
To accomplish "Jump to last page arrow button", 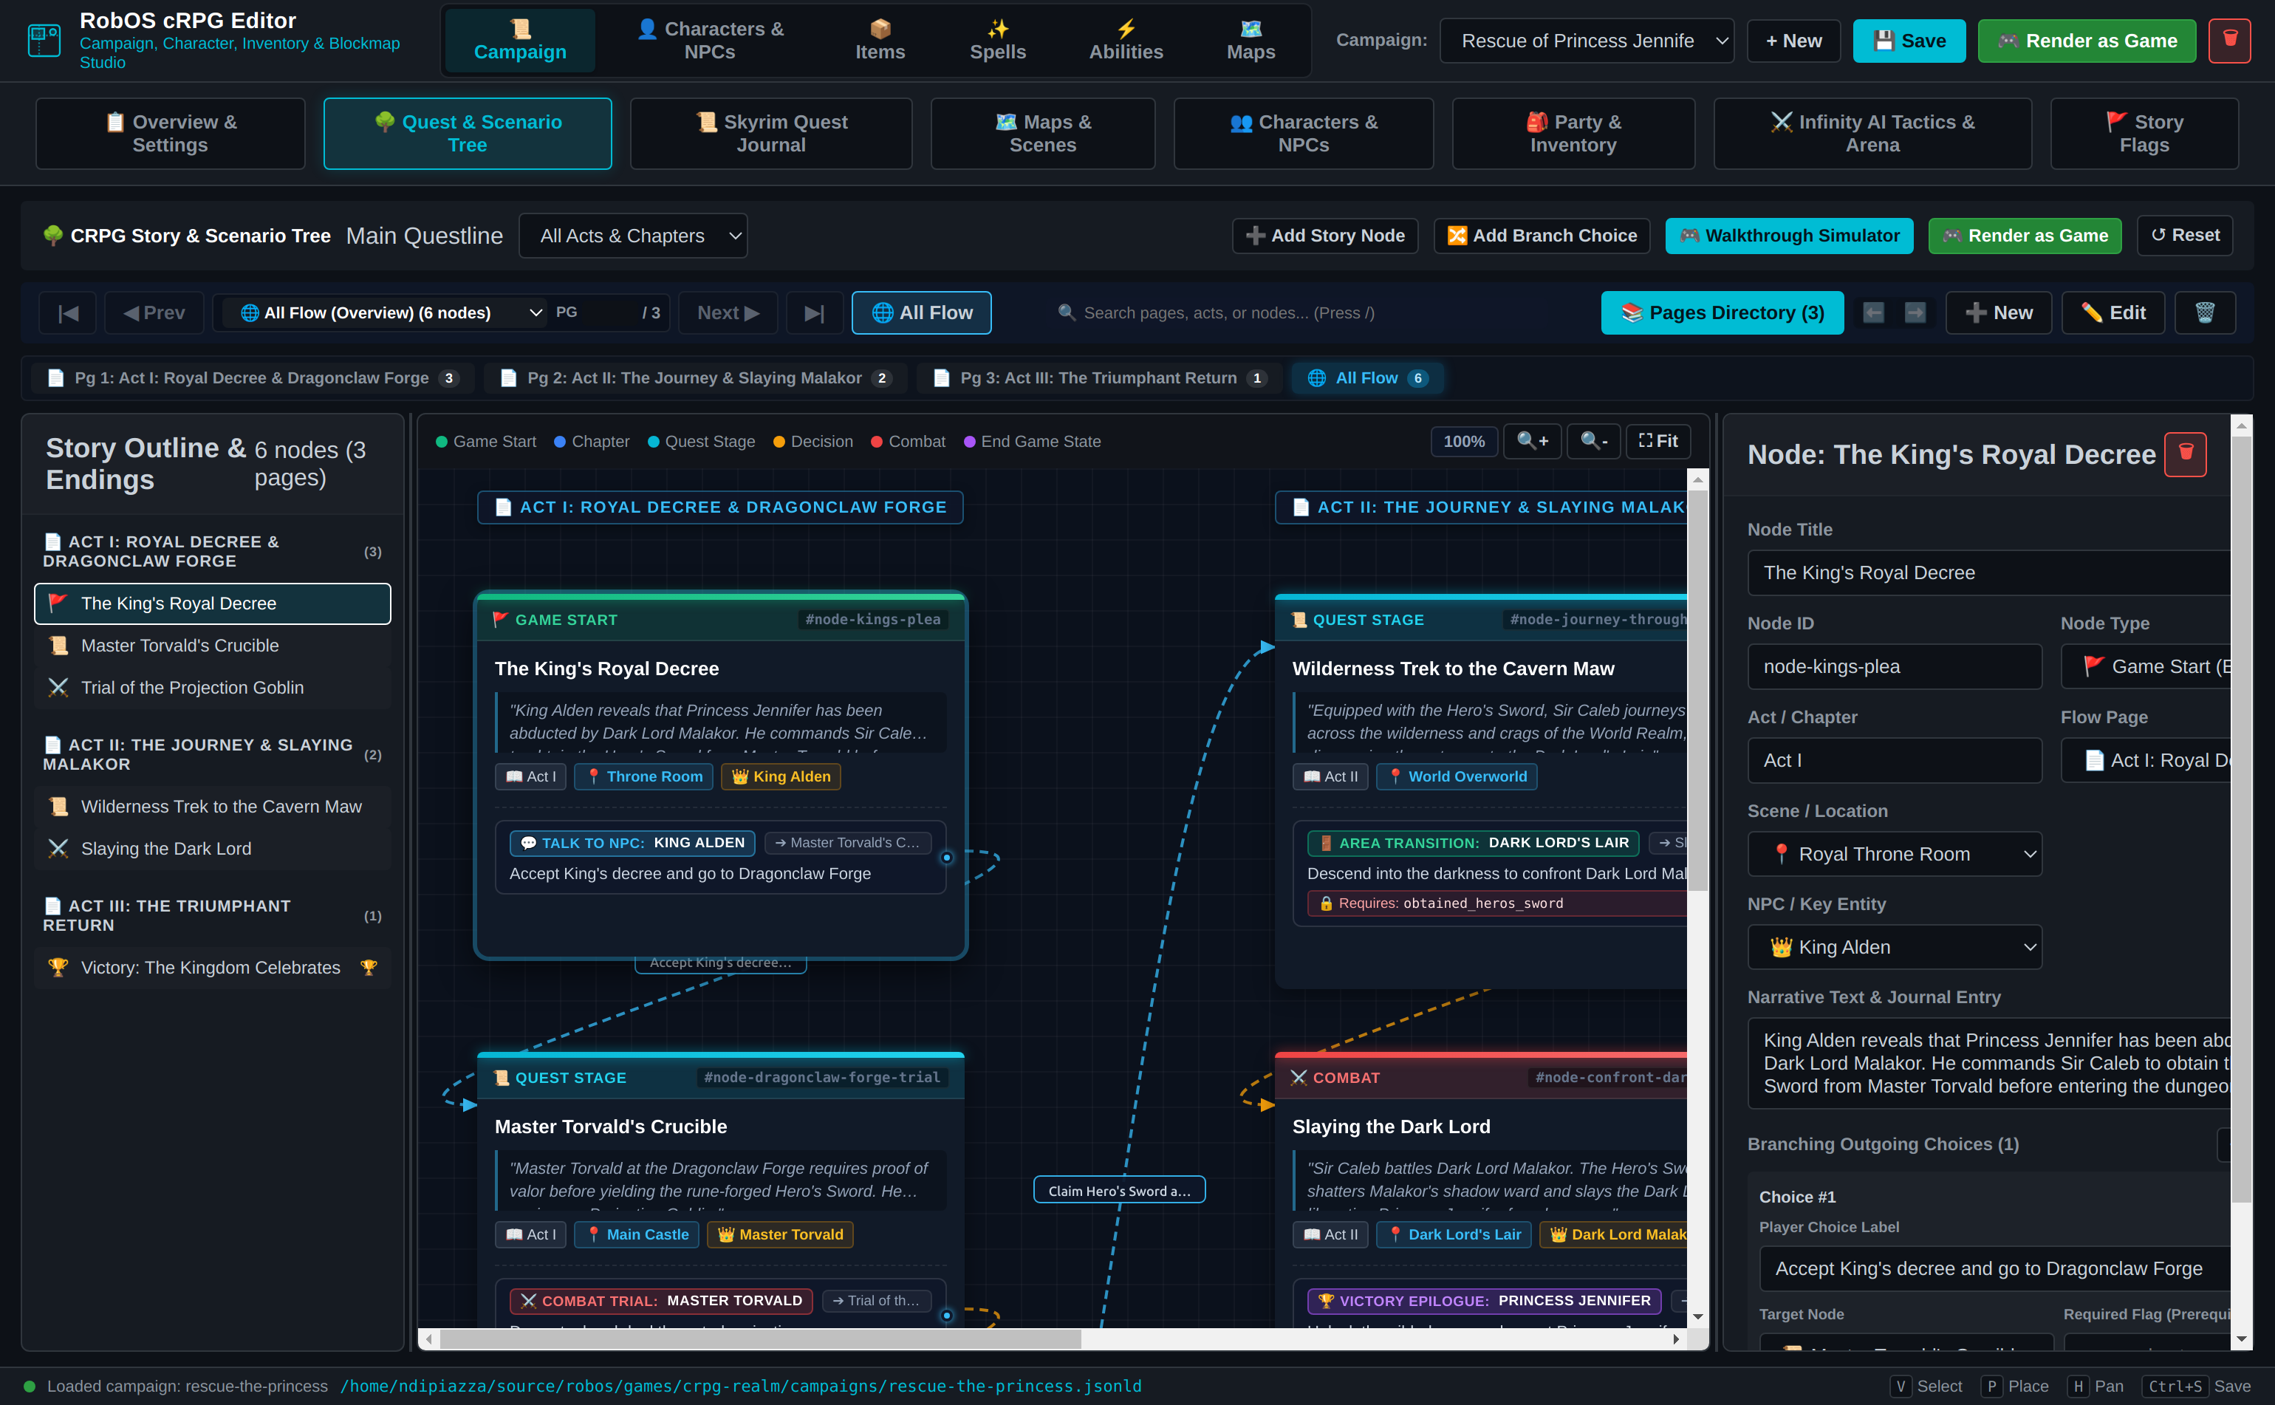I will pyautogui.click(x=814, y=313).
